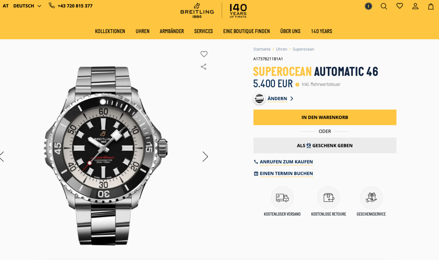The width and height of the screenshot is (439, 260).
Task: Click the Breitling 1884 logo
Action: [197, 11]
